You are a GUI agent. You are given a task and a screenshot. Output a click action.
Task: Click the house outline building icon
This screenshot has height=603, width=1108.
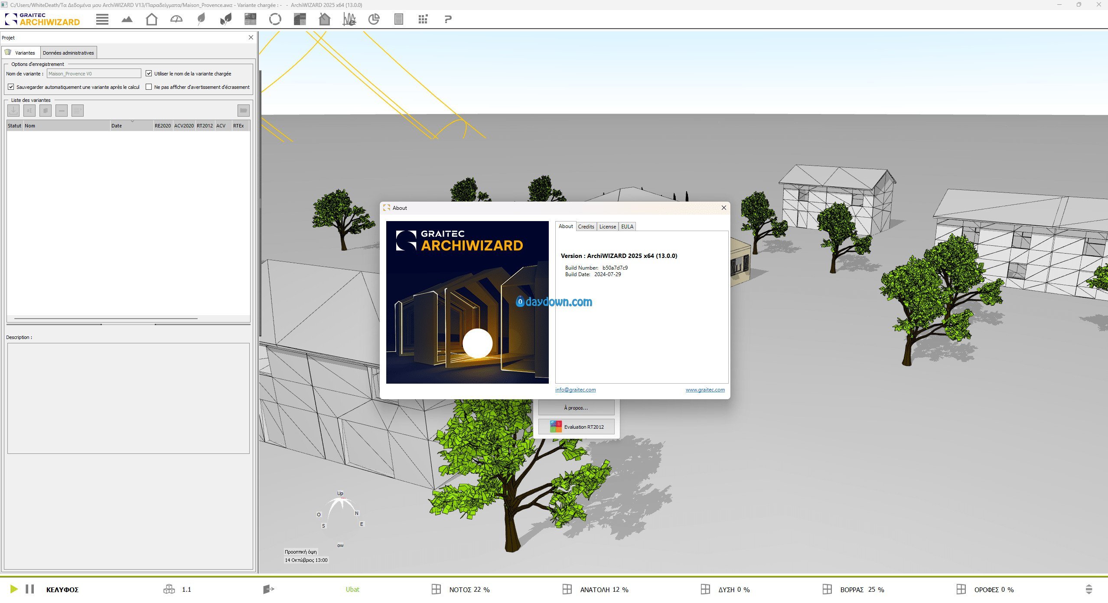pyautogui.click(x=152, y=19)
